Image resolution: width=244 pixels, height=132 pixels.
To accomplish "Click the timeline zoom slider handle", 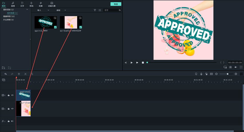I will pos(228,74).
